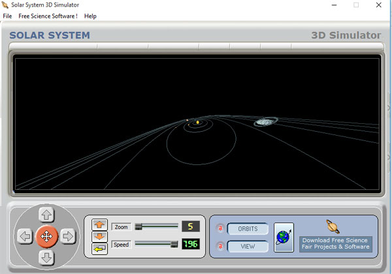392x274 pixels.
Task: Click the down arrow on the navigation pad
Action: point(46,258)
